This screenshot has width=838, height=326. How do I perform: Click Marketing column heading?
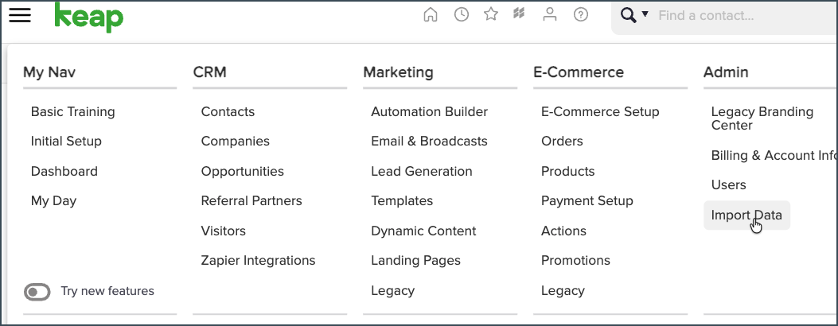(x=398, y=72)
